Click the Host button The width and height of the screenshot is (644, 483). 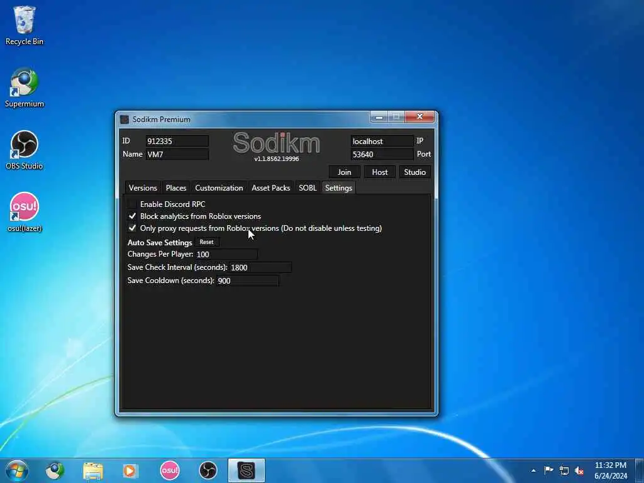379,172
